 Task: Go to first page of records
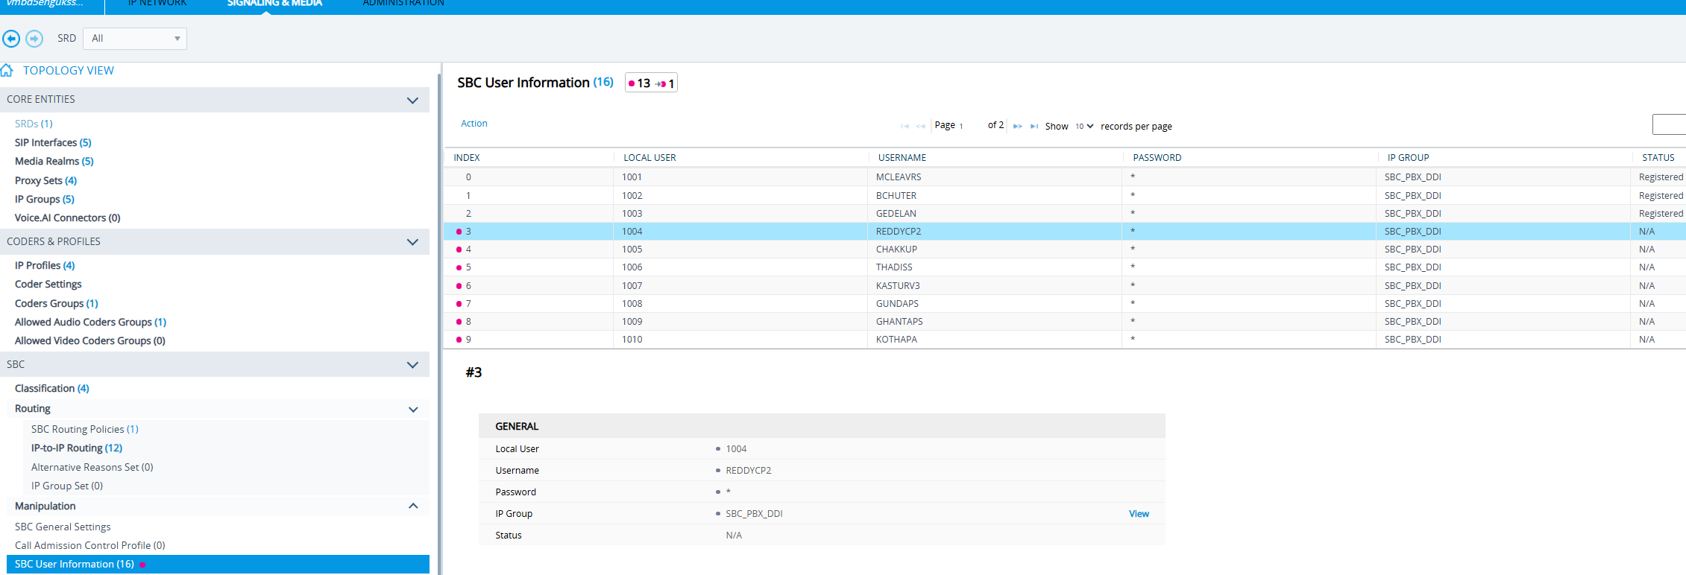pyautogui.click(x=905, y=126)
